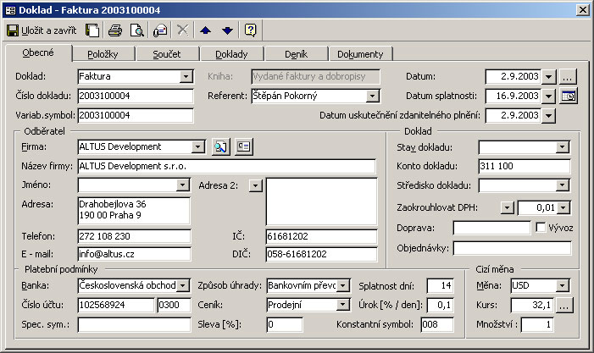
Task: Open the Způsob úhrady dropdown
Action: (x=342, y=285)
